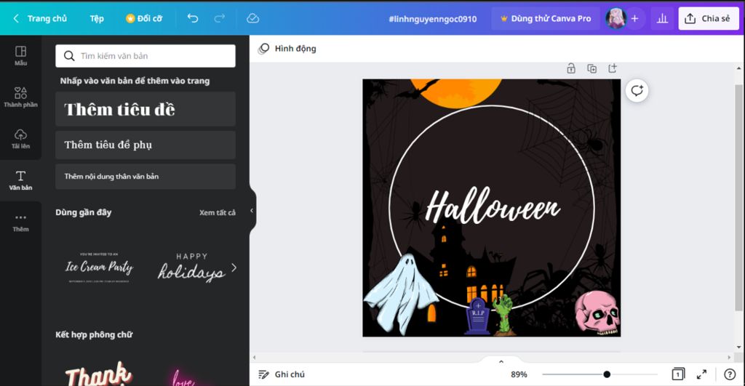This screenshot has width=745, height=386.
Task: Open the Tải lên uploads tab
Action: coord(20,139)
